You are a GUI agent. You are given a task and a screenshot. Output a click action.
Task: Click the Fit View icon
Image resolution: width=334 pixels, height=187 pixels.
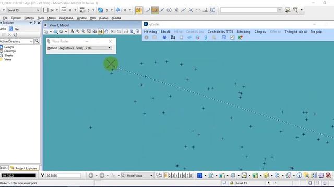pos(95,32)
